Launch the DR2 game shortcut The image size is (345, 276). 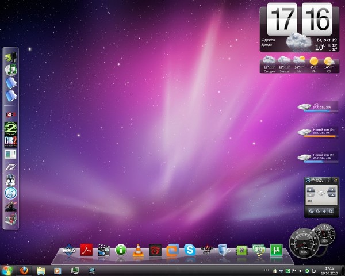(x=11, y=141)
